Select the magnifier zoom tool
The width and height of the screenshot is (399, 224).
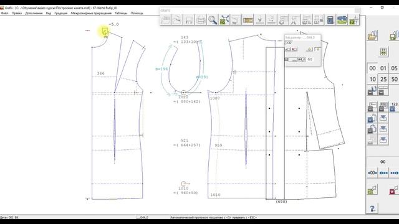point(213,19)
